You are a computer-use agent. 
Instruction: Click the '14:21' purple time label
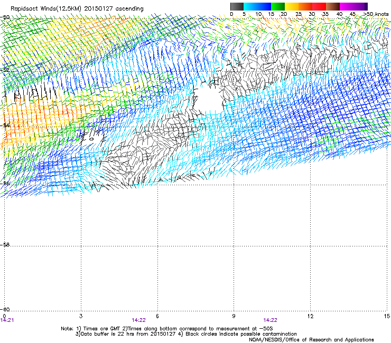(x=7, y=320)
